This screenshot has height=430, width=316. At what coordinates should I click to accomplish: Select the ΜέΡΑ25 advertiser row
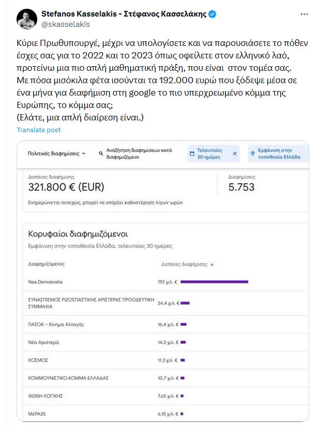click(37, 413)
